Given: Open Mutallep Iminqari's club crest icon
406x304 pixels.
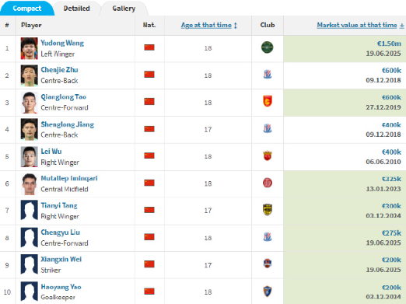Looking at the screenshot, I should pos(268,183).
